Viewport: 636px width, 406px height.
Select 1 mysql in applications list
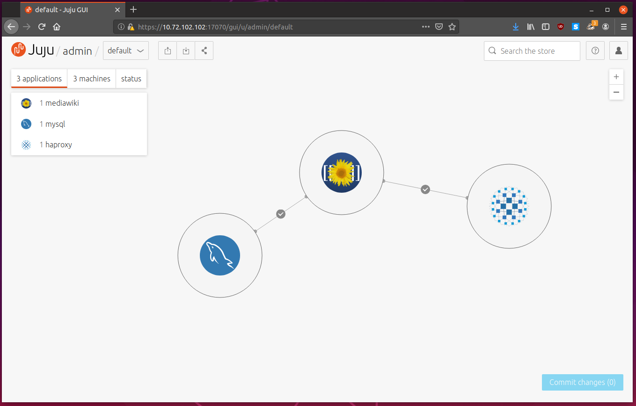tap(79, 124)
